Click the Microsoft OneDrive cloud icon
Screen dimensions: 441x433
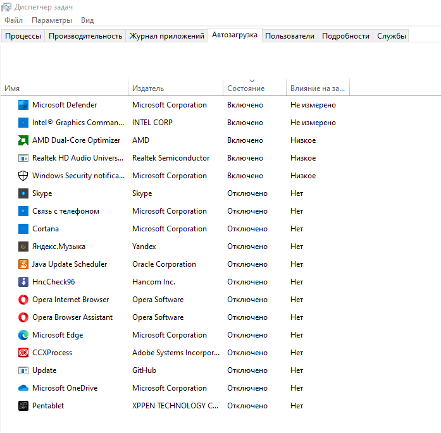click(23, 388)
